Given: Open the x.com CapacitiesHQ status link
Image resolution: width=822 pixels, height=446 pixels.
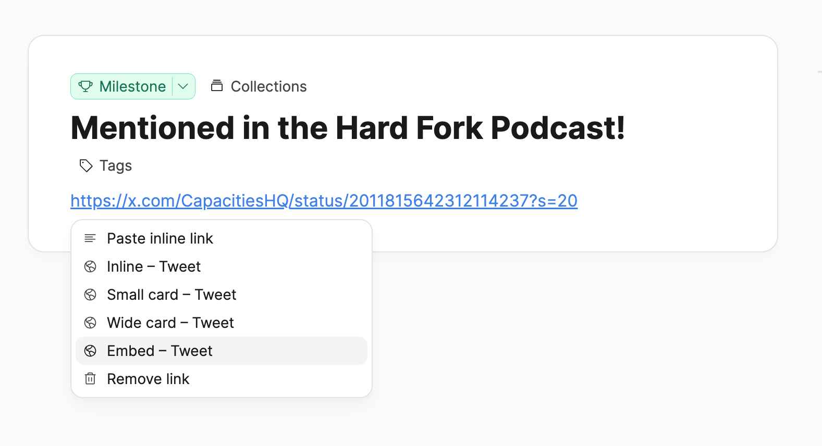Looking at the screenshot, I should (324, 201).
